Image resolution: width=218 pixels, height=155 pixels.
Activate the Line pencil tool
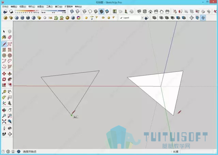click(4, 44)
